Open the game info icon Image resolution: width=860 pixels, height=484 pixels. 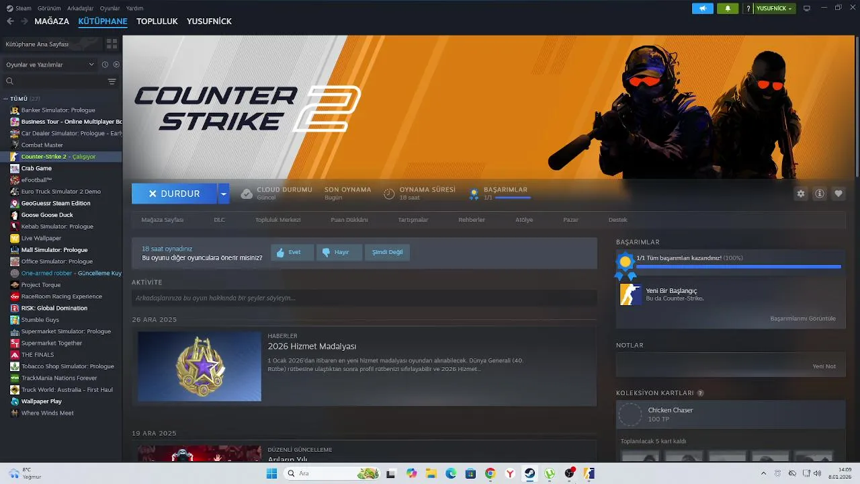point(820,194)
